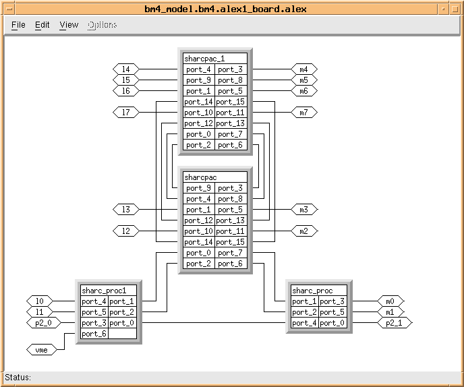Click the l2 input connector
This screenshot has width=464, height=387.
click(125, 231)
